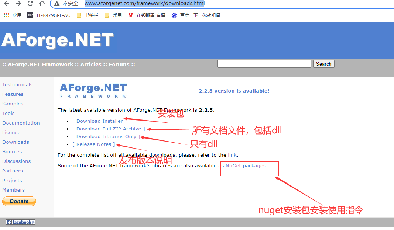Open the 应用 apps grid bookmark
The height and width of the screenshot is (230, 394).
click(13, 15)
